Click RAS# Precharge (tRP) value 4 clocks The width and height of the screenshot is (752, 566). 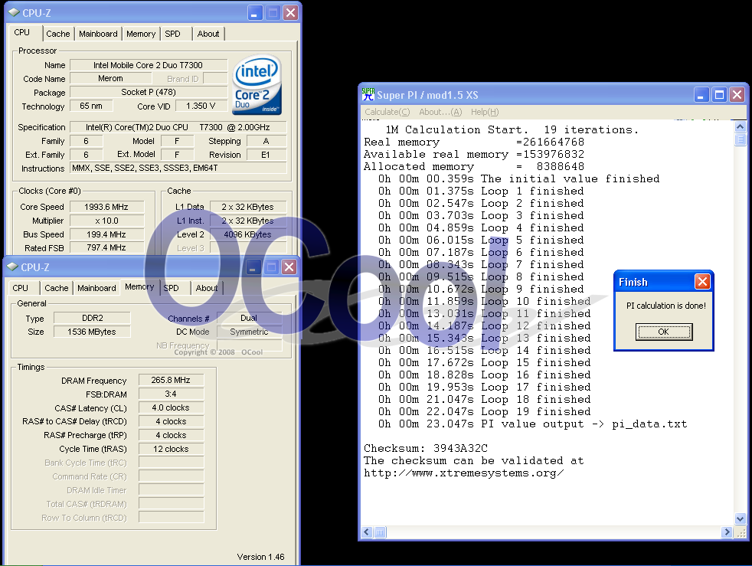click(x=171, y=435)
